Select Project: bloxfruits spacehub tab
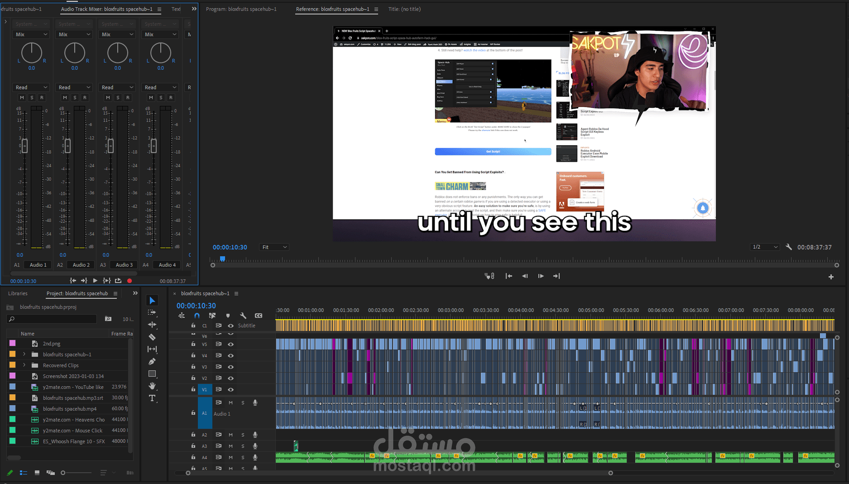 [77, 293]
